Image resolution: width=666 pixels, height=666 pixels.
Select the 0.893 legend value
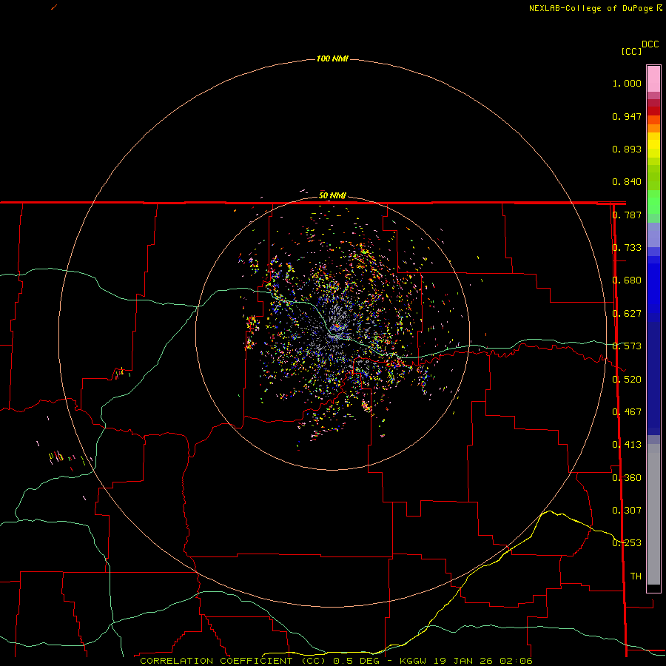coord(627,149)
